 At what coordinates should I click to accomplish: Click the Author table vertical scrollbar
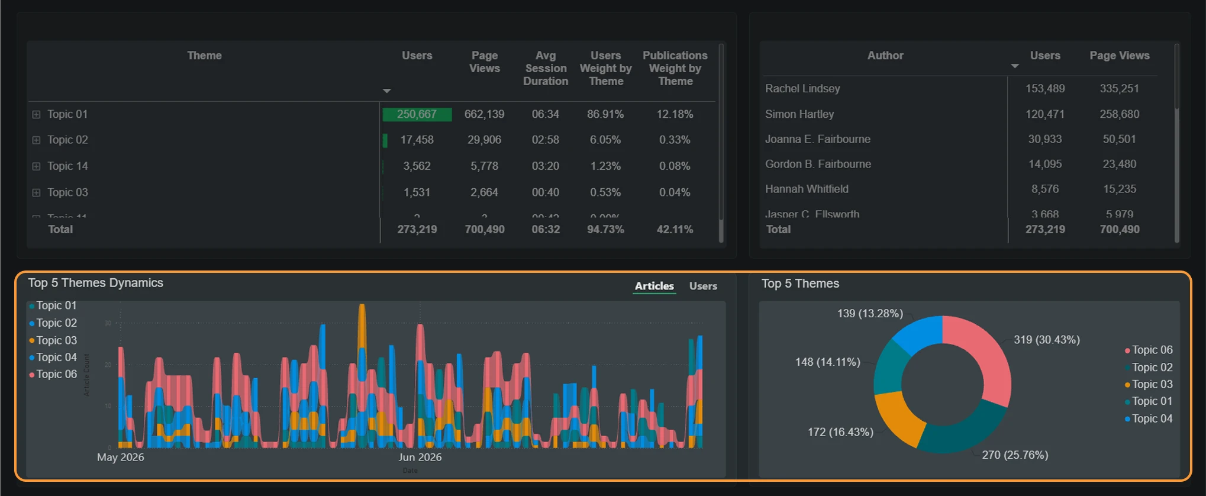click(1177, 142)
